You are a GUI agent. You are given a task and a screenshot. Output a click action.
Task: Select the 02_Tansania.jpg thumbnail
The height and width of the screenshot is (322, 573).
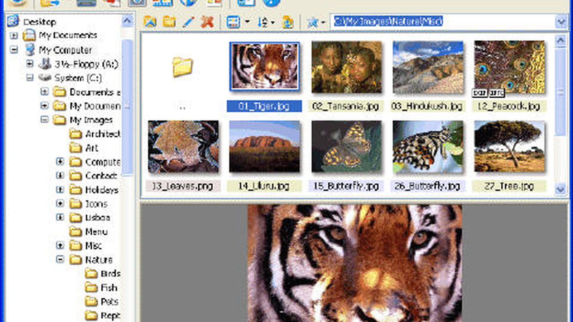[x=346, y=67]
